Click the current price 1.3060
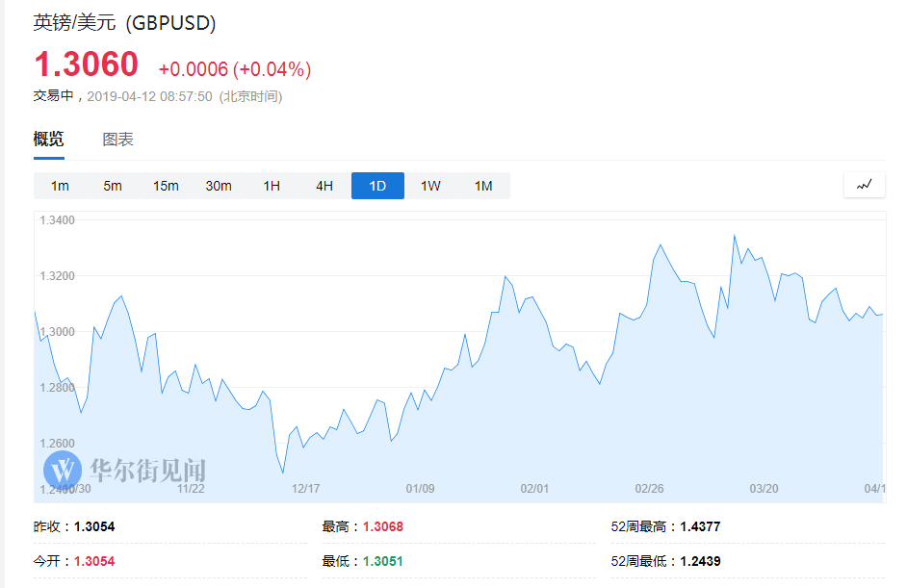Image resolution: width=907 pixels, height=588 pixels. pyautogui.click(x=87, y=64)
